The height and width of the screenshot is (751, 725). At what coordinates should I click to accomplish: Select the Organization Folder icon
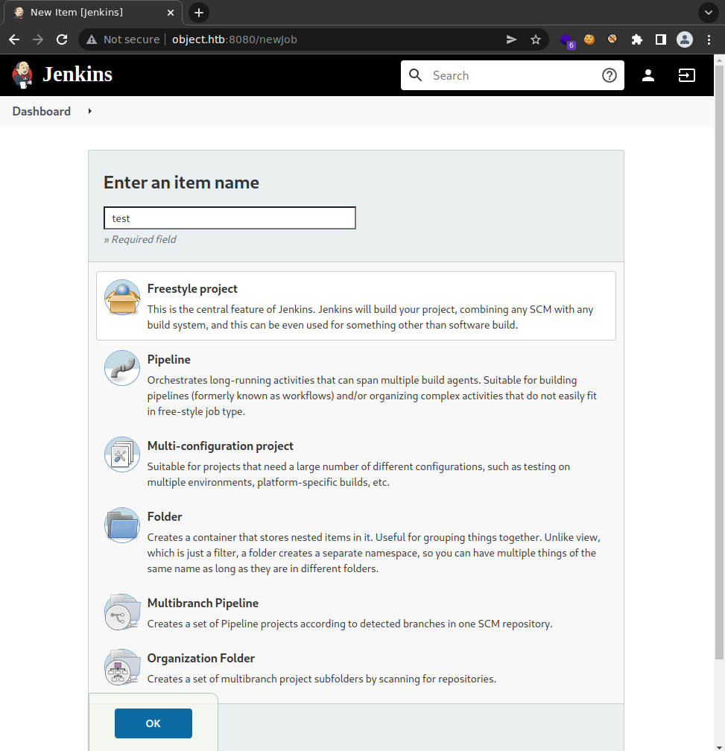(x=122, y=667)
